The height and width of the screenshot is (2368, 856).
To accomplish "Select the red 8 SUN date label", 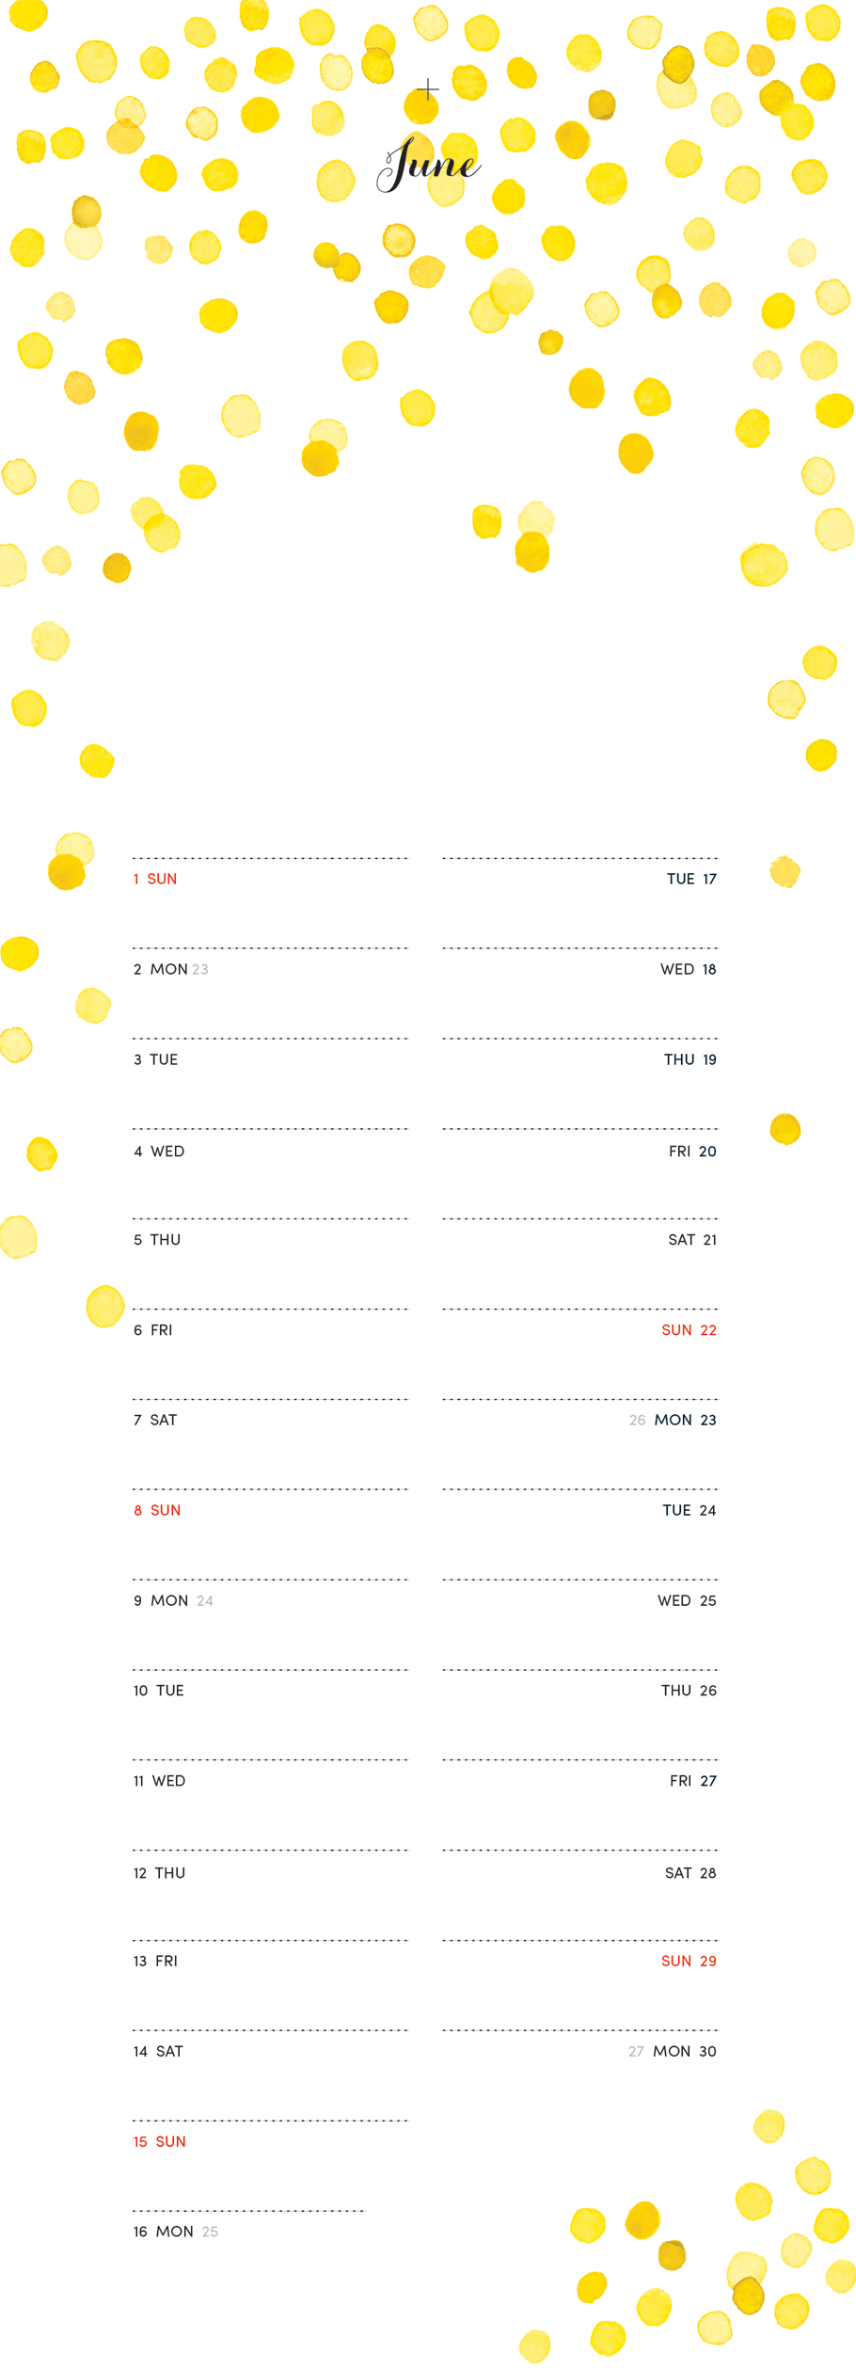I will pos(157,1510).
